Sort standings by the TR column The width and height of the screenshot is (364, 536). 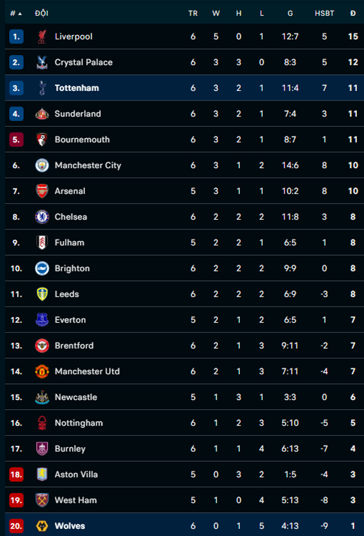tap(193, 13)
